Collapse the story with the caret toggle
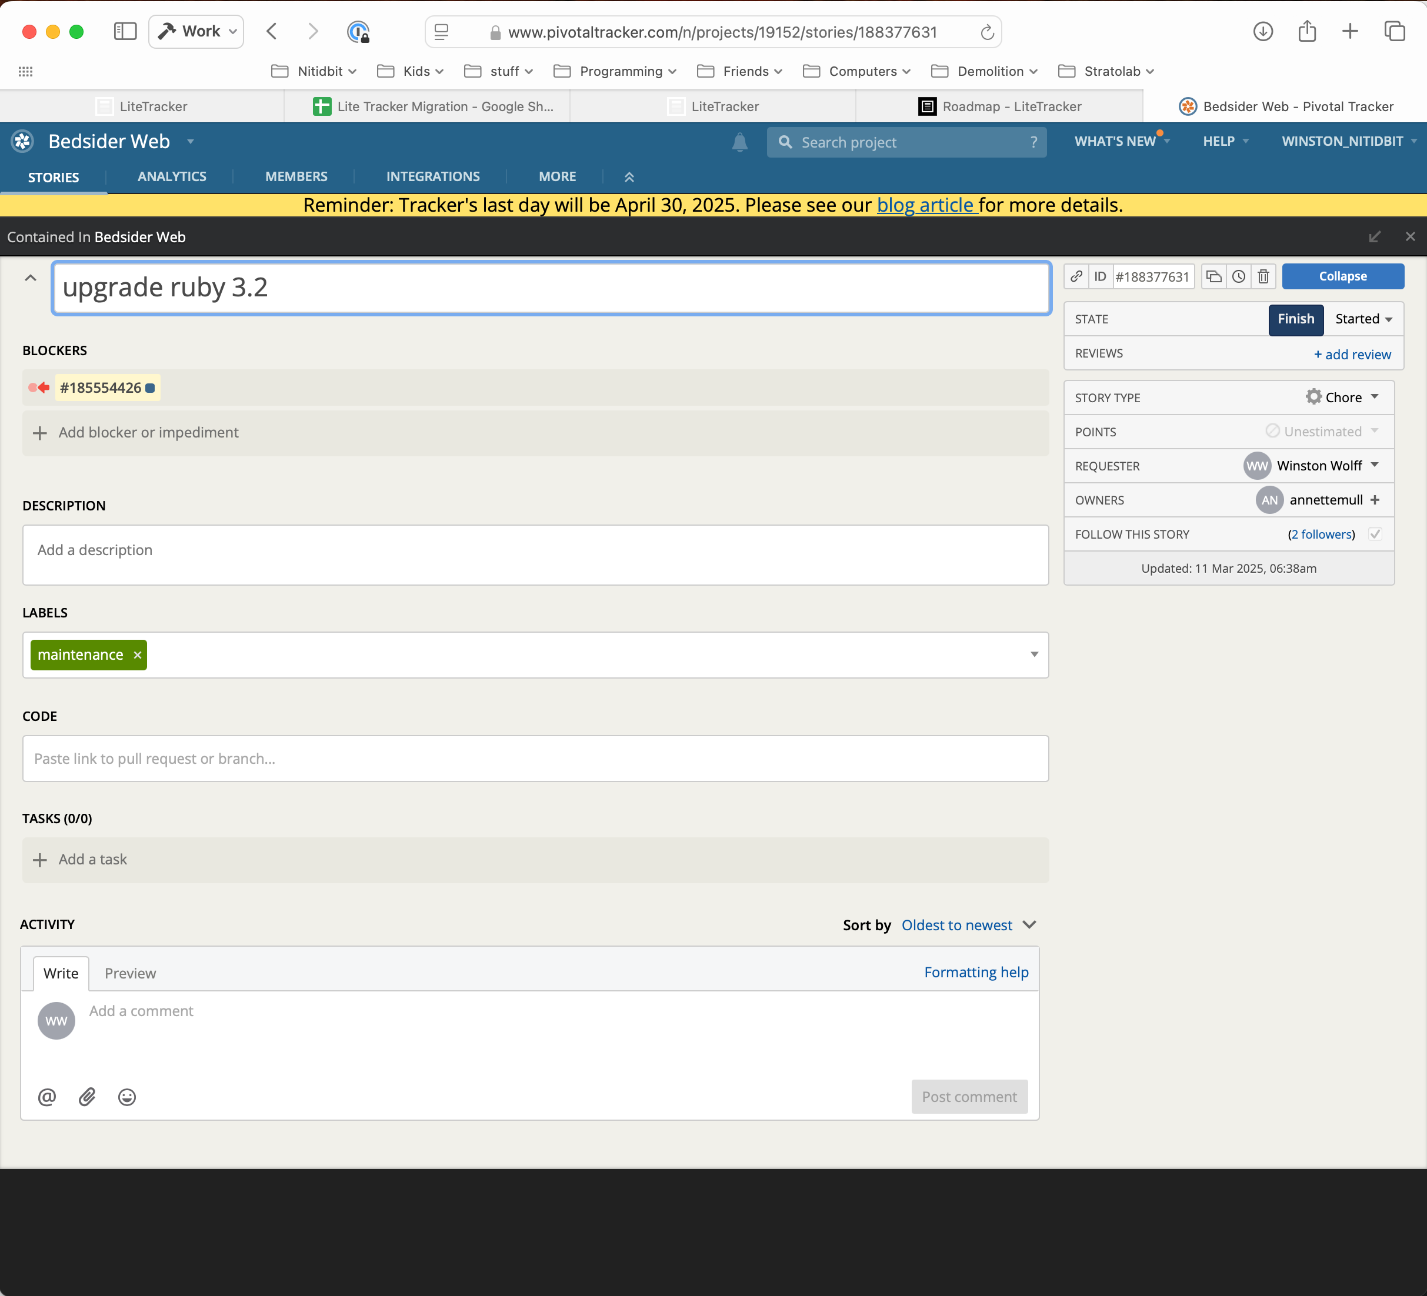This screenshot has height=1296, width=1427. point(31,278)
